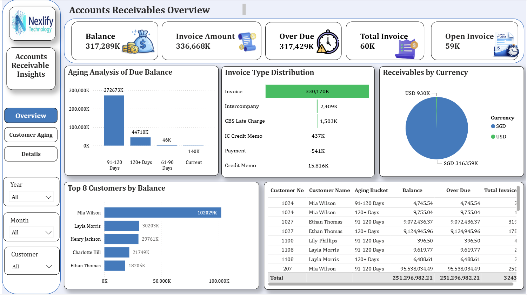Select the Over Due 317,429K card
Image resolution: width=527 pixels, height=295 pixels.
click(x=303, y=41)
